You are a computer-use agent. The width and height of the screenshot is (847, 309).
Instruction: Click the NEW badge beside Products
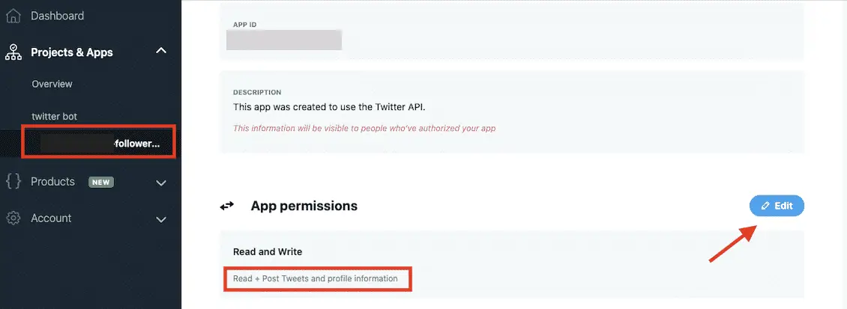click(100, 182)
